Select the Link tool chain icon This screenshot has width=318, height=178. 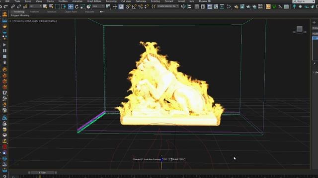[13, 6]
